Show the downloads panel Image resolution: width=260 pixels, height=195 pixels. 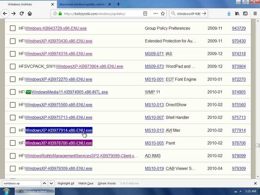229,14
